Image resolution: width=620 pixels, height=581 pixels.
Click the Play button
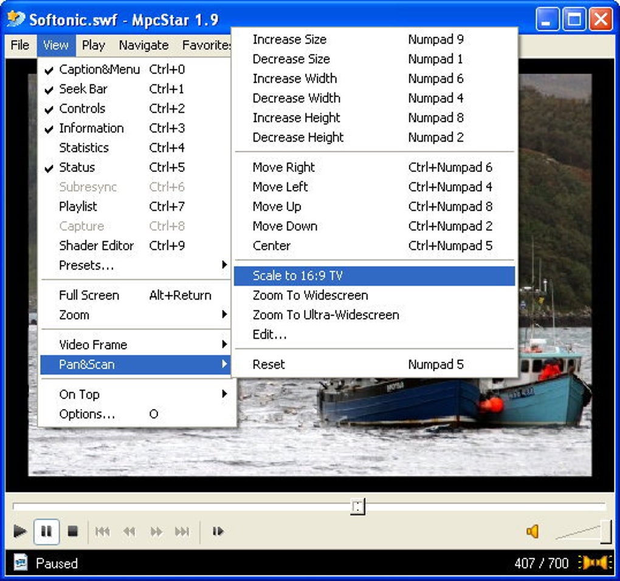tap(19, 531)
